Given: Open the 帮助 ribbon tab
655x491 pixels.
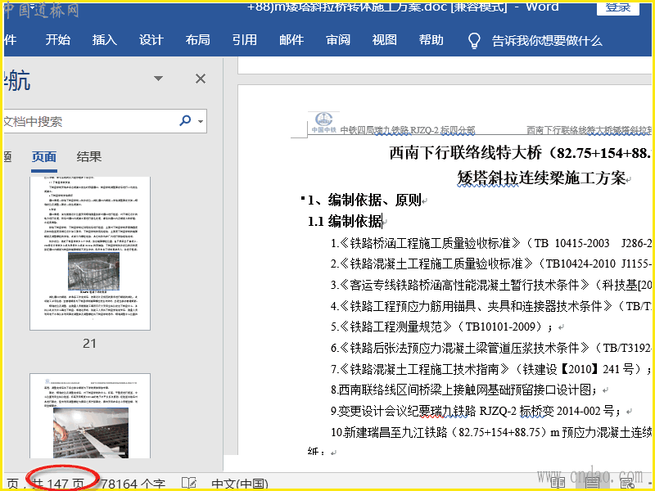Looking at the screenshot, I should [x=431, y=40].
